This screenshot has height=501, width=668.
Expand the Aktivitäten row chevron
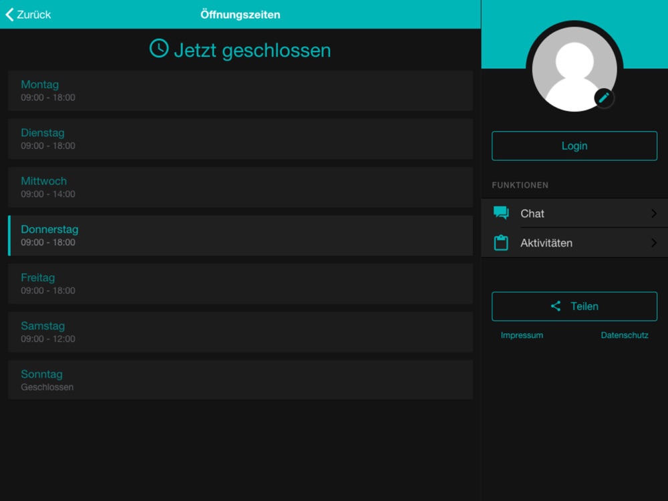click(x=654, y=243)
